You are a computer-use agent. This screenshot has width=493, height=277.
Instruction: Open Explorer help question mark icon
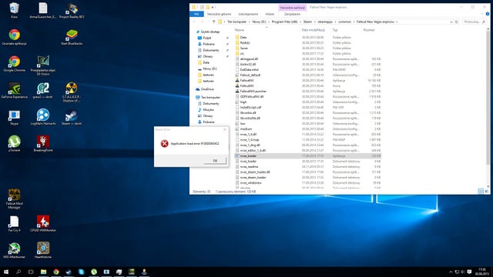[x=488, y=14]
